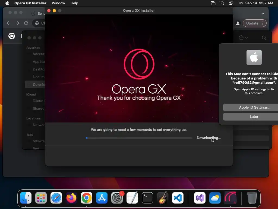Select Network in Finder sidebar
This screenshot has width=278, height=209.
point(35,125)
